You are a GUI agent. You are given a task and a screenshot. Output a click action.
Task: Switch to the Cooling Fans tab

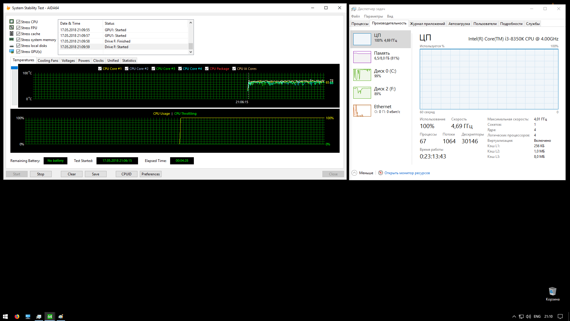click(48, 61)
